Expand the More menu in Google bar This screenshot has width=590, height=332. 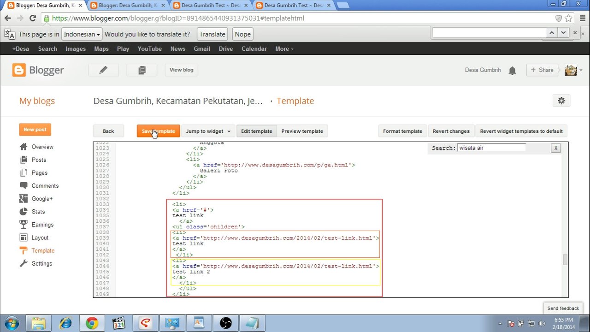tap(284, 49)
